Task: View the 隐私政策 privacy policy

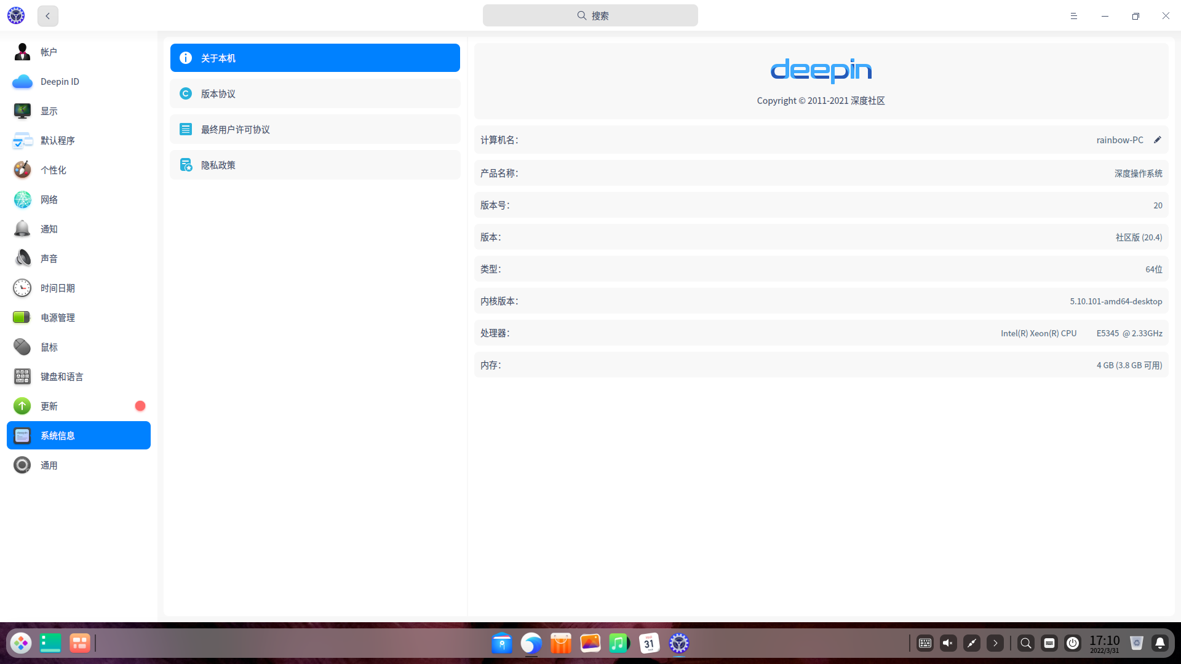Action: (x=315, y=165)
